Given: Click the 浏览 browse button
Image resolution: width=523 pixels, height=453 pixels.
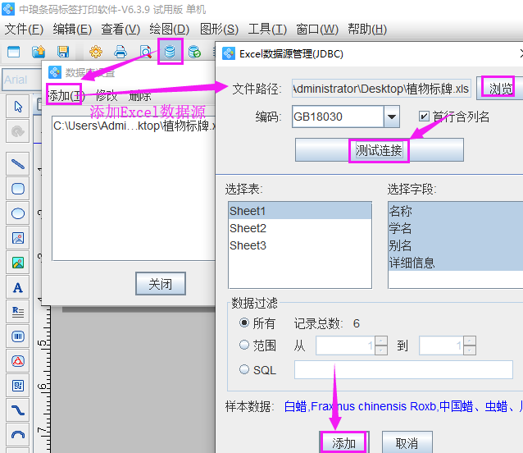Looking at the screenshot, I should coord(500,89).
